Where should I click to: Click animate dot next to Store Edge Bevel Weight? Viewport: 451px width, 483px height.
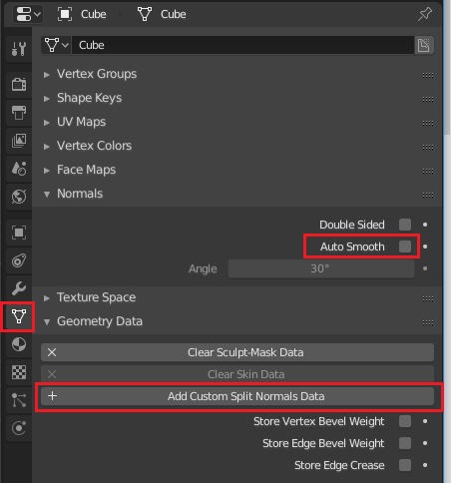point(425,443)
